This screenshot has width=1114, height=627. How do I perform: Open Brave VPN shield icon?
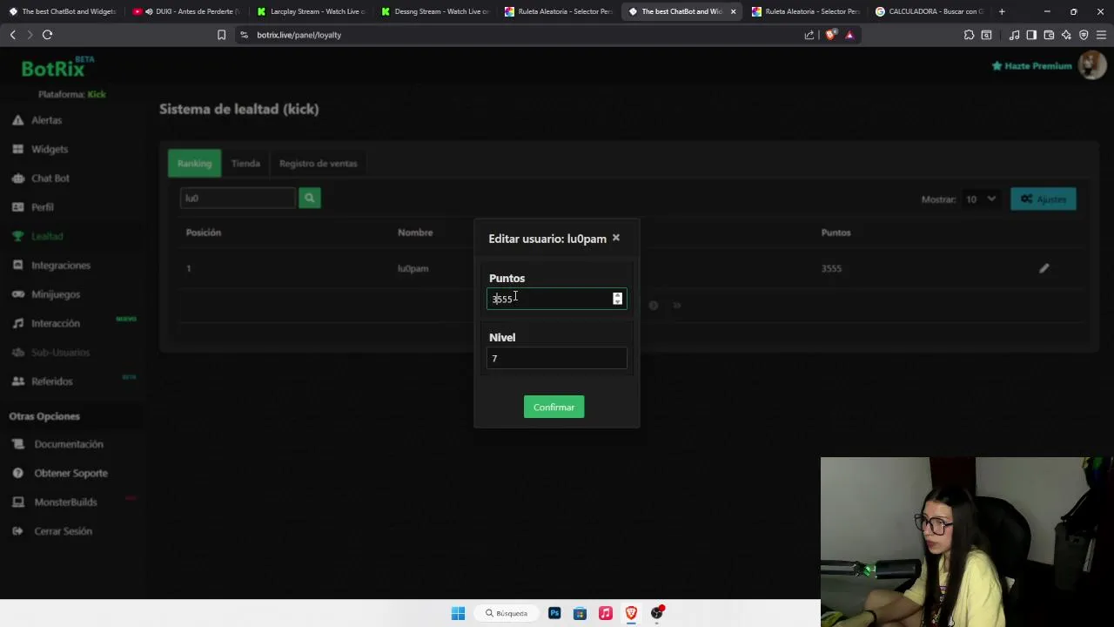pyautogui.click(x=1084, y=35)
